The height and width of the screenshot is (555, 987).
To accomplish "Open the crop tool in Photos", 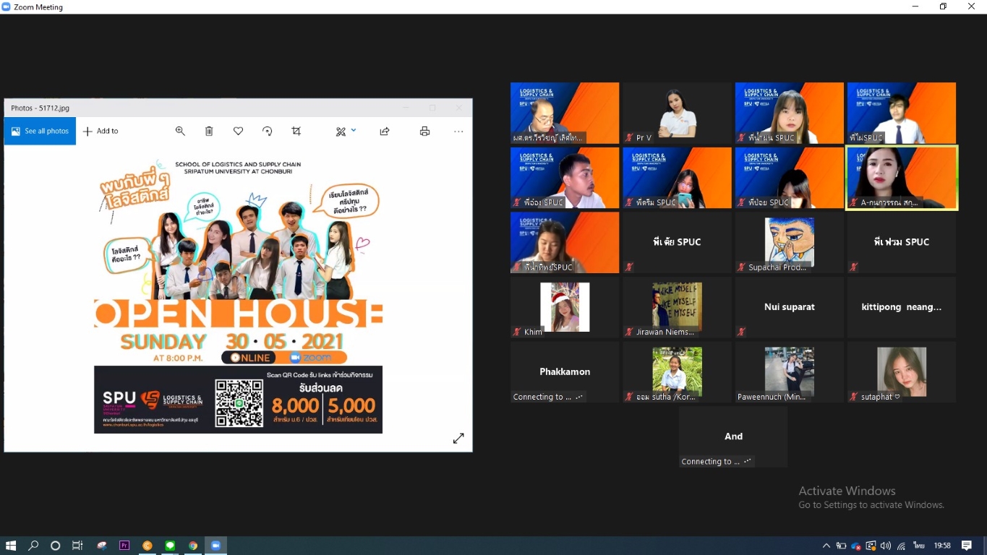I will pyautogui.click(x=296, y=131).
